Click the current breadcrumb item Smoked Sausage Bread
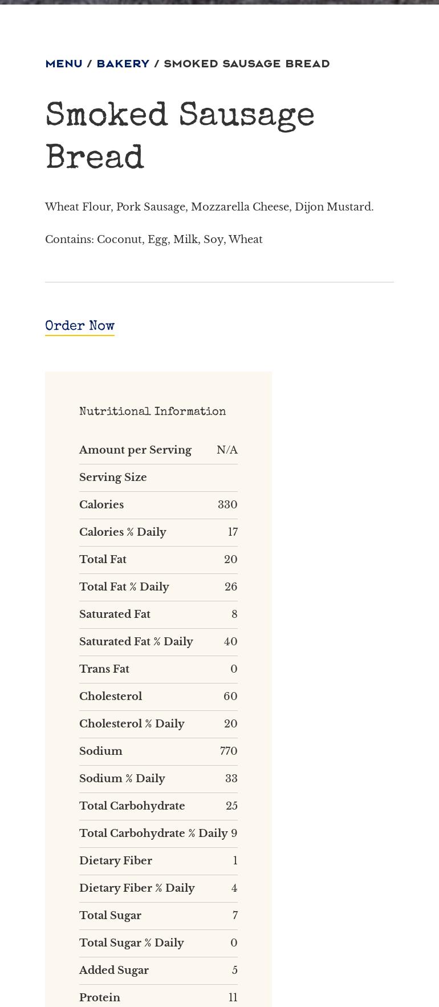Screen dimensions: 439x1007 click(246, 63)
